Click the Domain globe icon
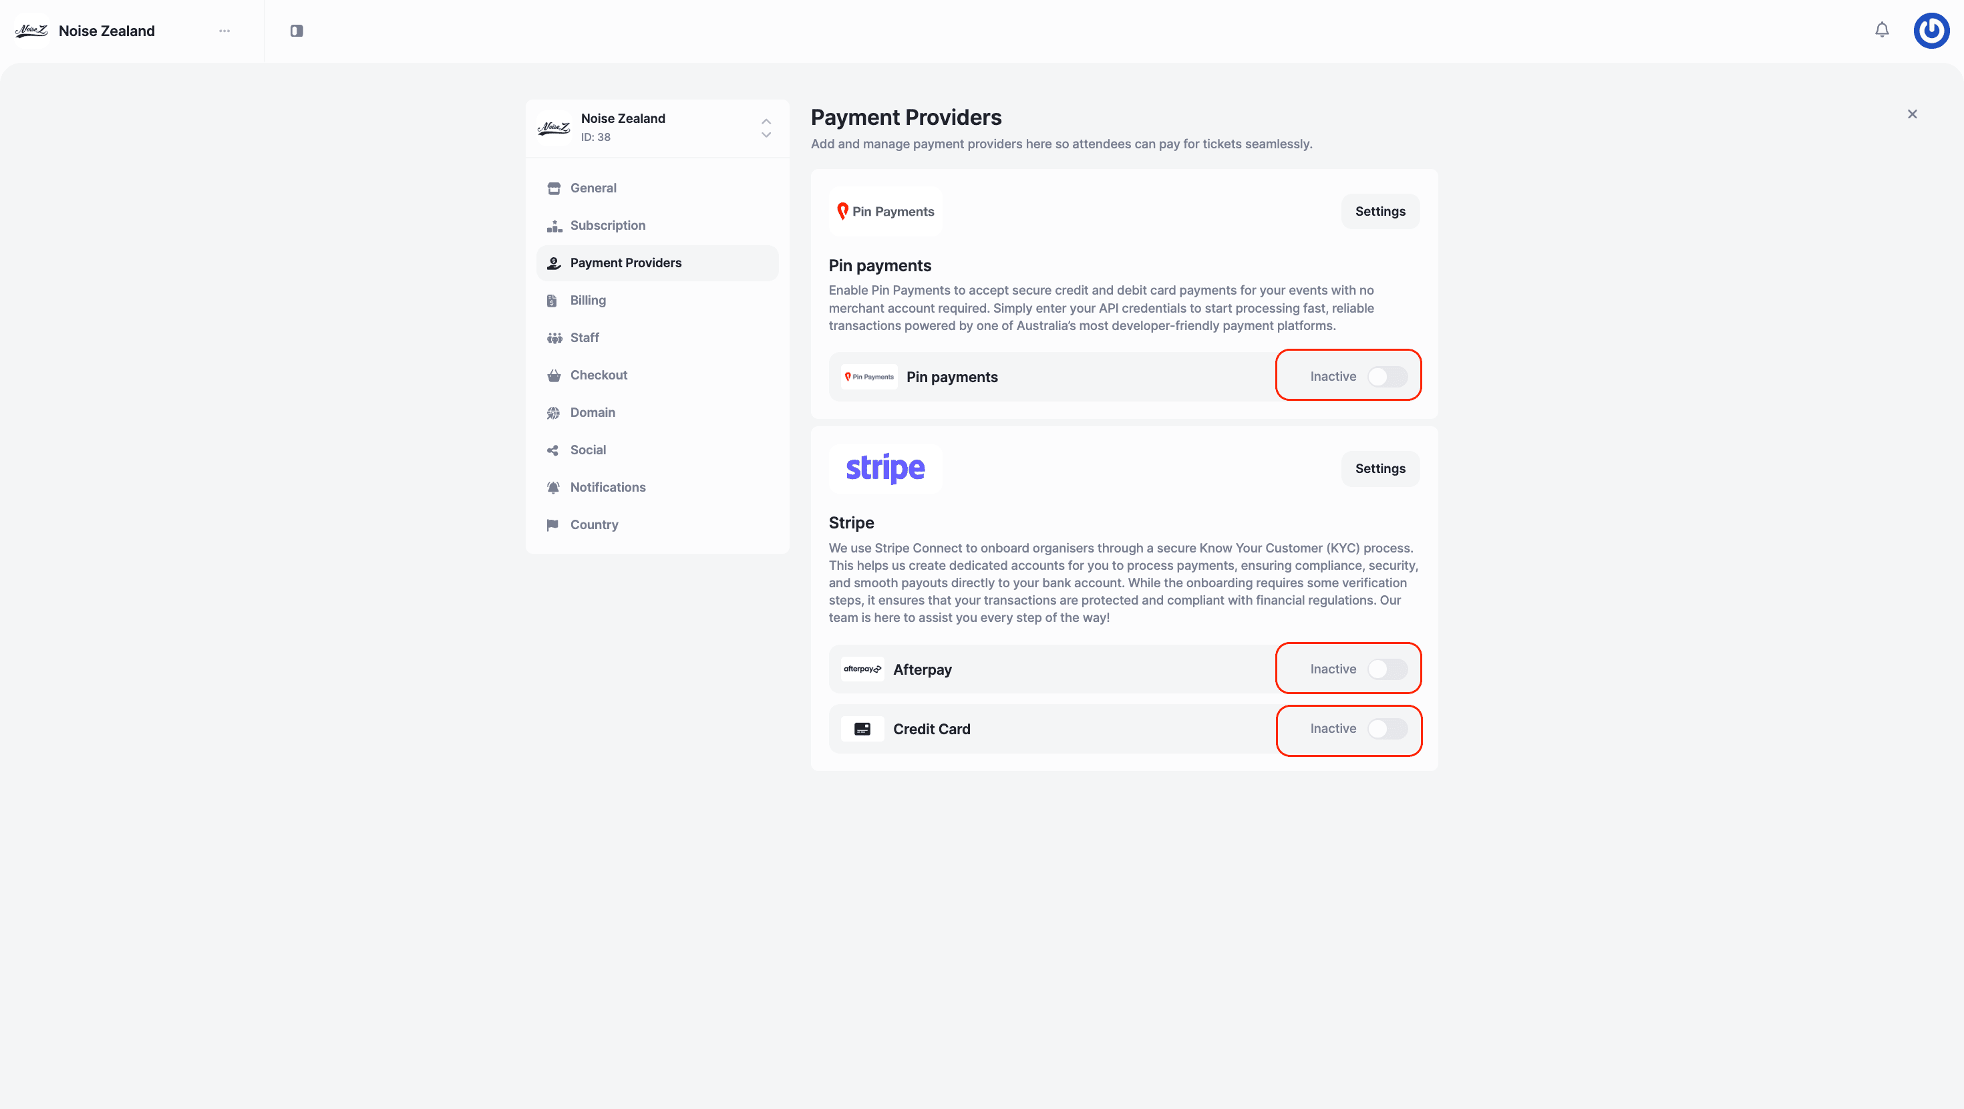1964x1109 pixels. click(x=554, y=413)
